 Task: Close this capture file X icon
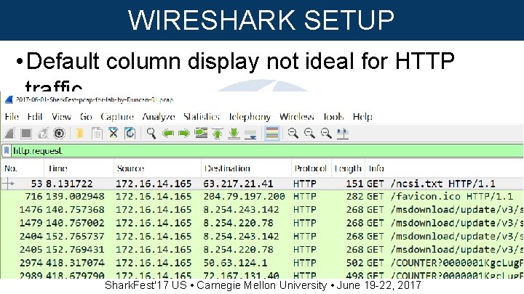point(114,134)
